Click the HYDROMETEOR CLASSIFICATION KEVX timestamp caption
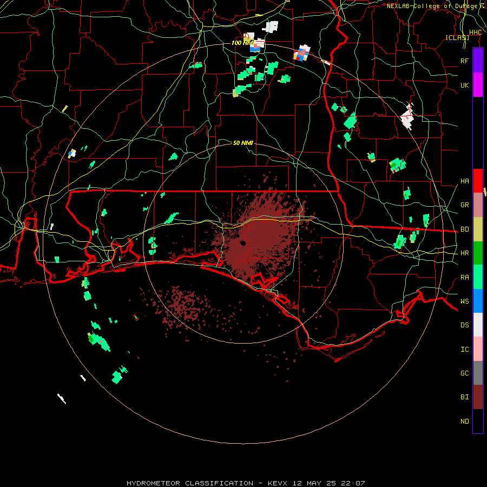Viewport: 487px width, 487px height. point(246,483)
